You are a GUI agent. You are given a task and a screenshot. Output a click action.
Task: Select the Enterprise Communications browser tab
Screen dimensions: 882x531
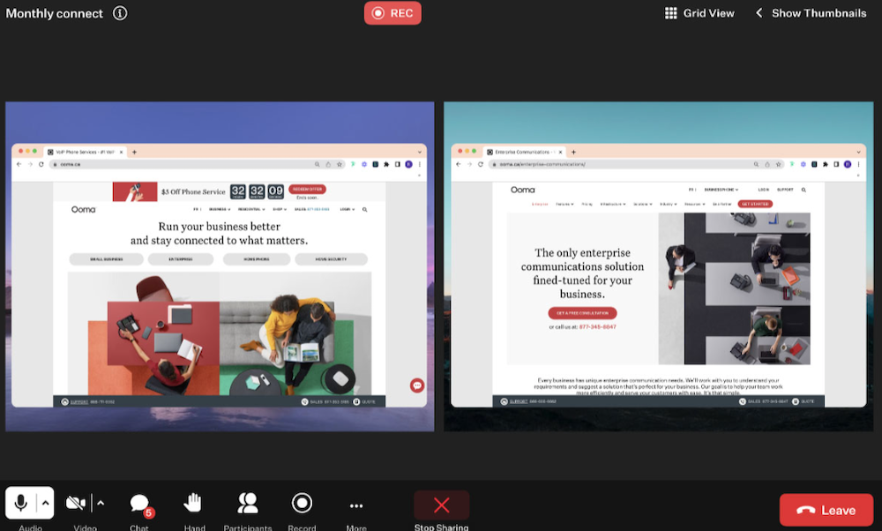click(525, 152)
